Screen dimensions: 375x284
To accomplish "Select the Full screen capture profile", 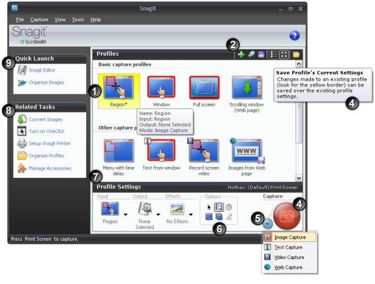I will pos(204,91).
